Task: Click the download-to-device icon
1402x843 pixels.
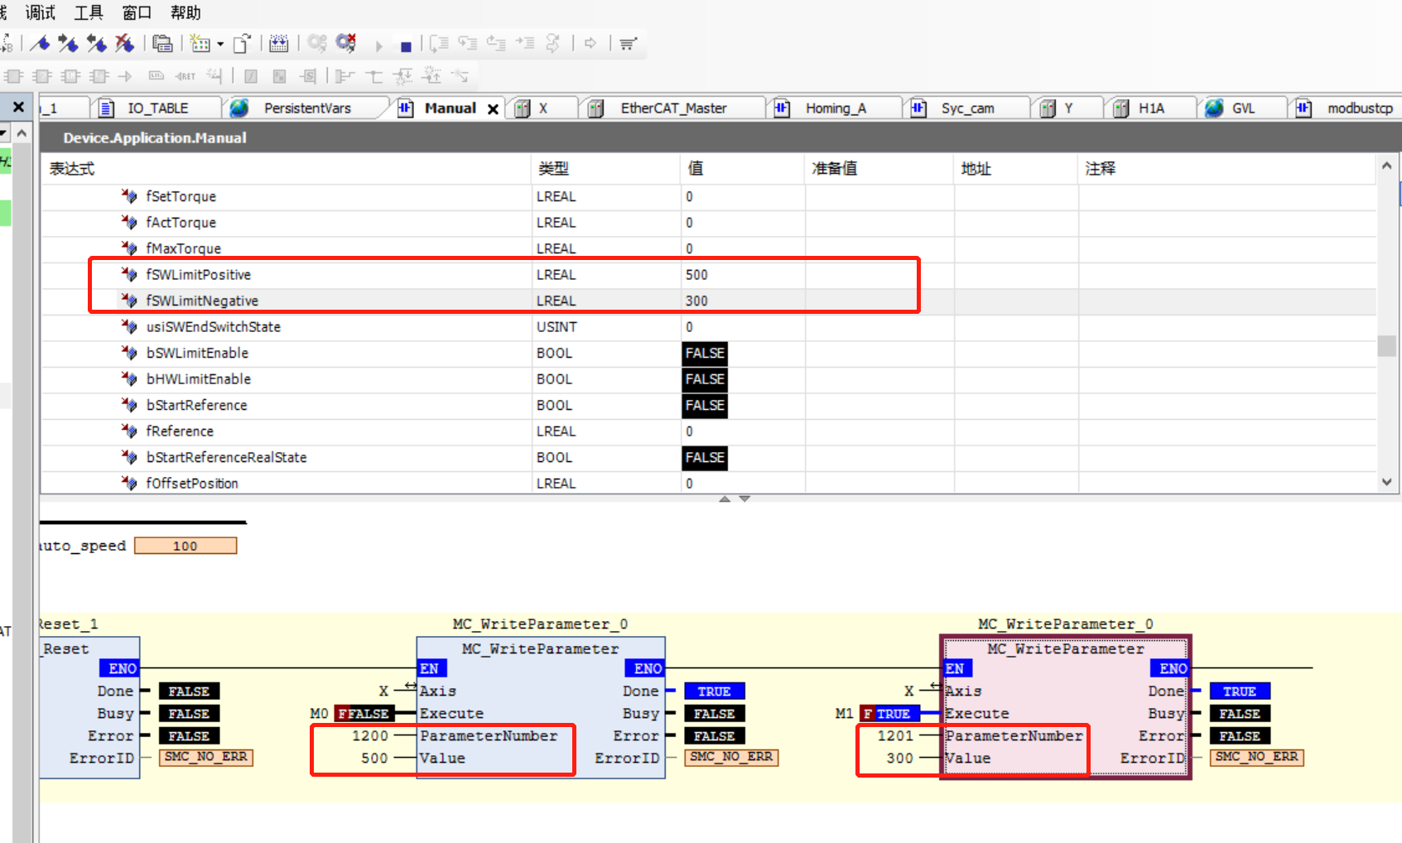Action: [279, 43]
